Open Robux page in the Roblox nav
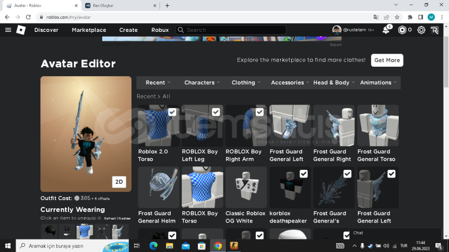This screenshot has width=449, height=252. (160, 30)
